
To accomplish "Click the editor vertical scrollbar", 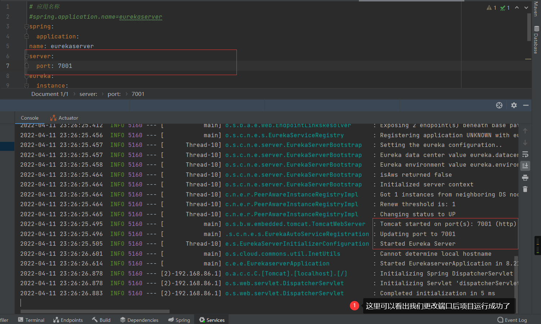I will pyautogui.click(x=529, y=27).
